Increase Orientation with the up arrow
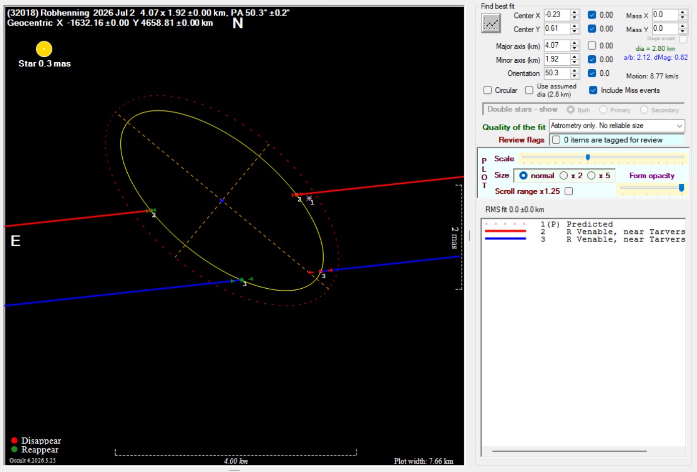The image size is (697, 472). [575, 70]
